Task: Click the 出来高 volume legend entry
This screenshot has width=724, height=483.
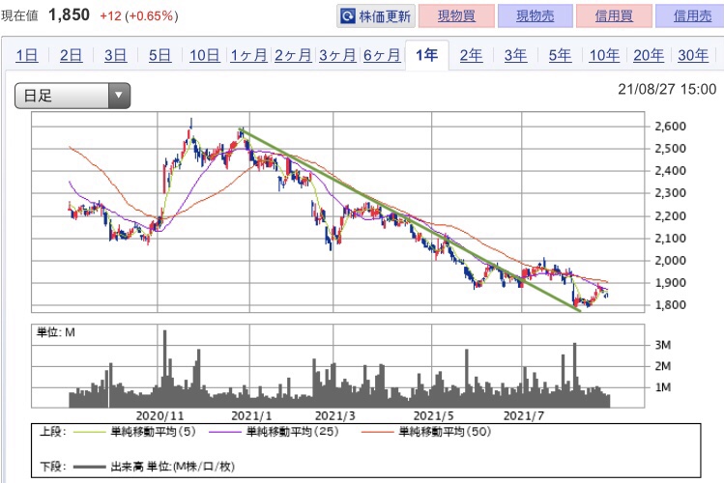Action: [155, 467]
